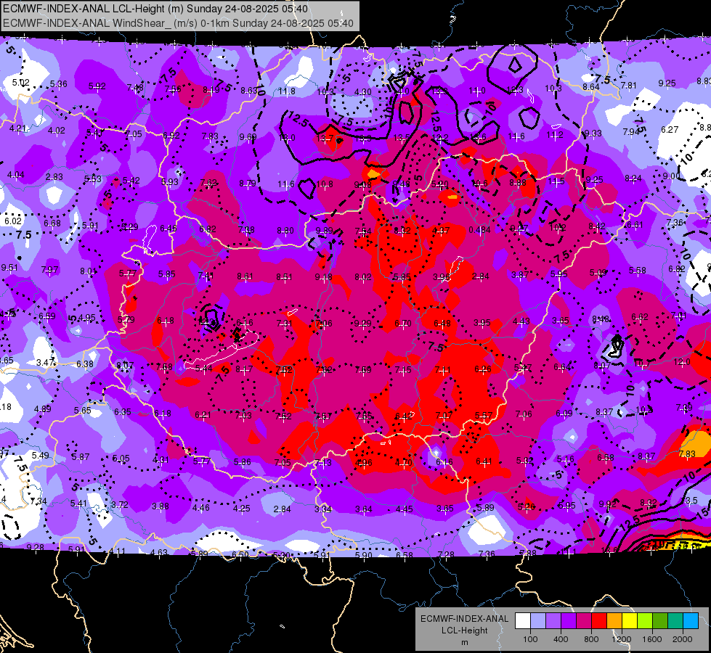The image size is (711, 653).
Task: Click the grid value 5.53
Action: coord(92,179)
